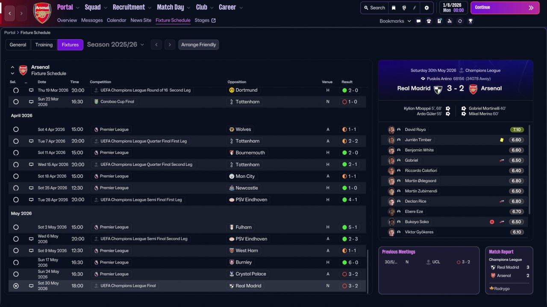Image resolution: width=547 pixels, height=307 pixels.
Task: Click the Arrange Friendly button
Action: coord(199,45)
